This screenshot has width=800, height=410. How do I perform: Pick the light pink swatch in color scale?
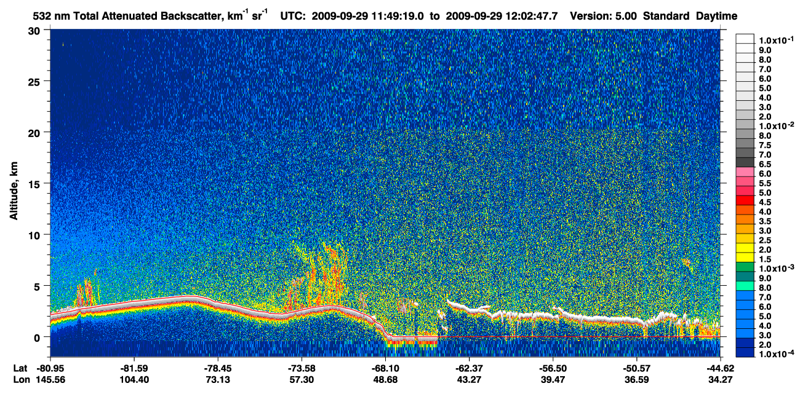(x=745, y=172)
